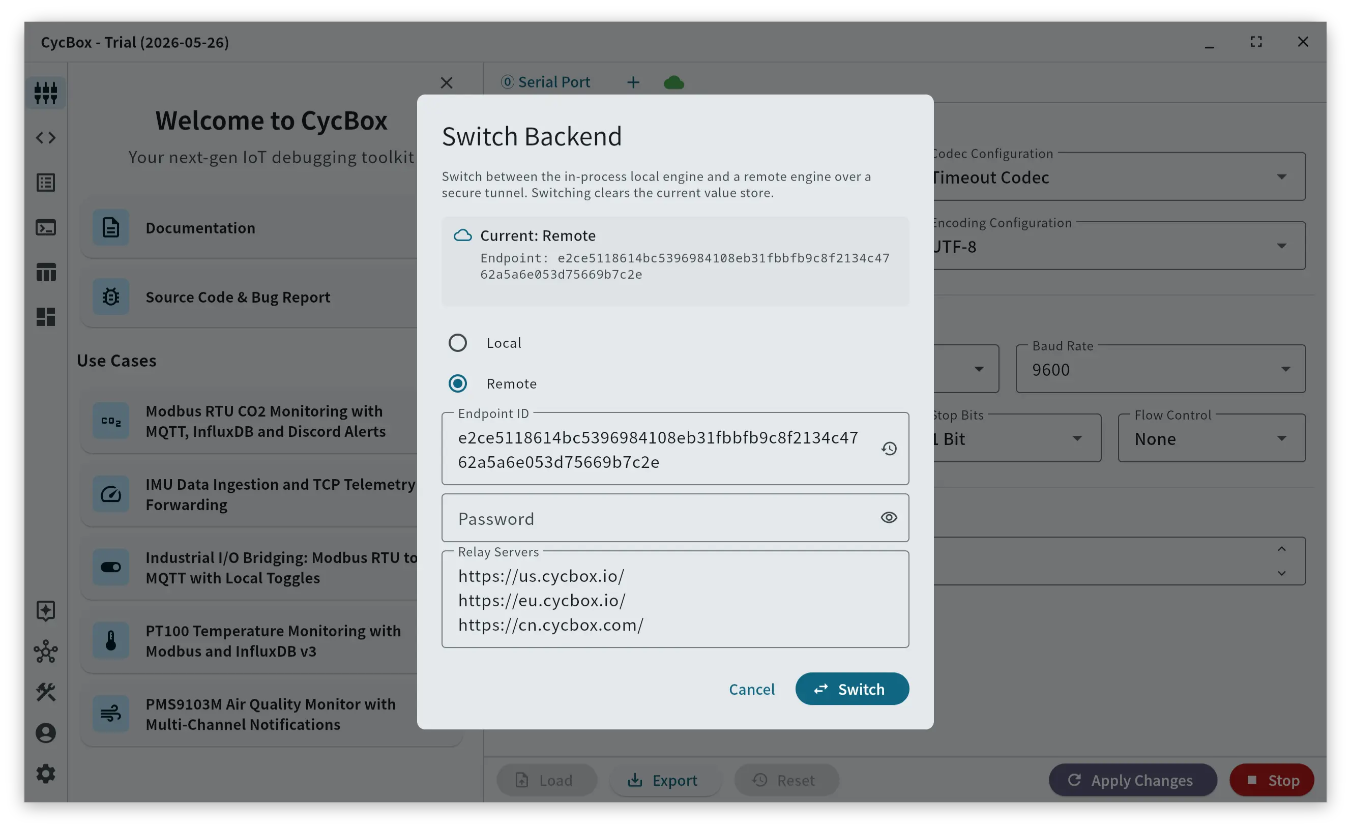The height and width of the screenshot is (829, 1351).
Task: Click the Reset button
Action: (x=786, y=780)
